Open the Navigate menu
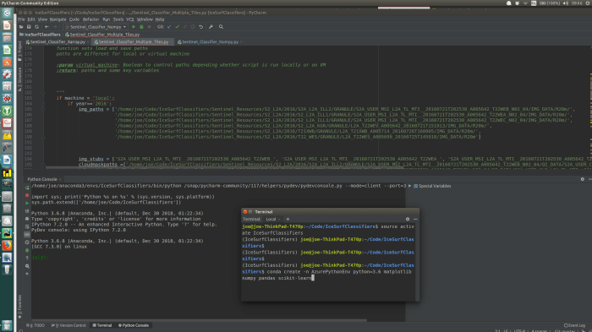The width and height of the screenshot is (592, 332). coord(58,19)
